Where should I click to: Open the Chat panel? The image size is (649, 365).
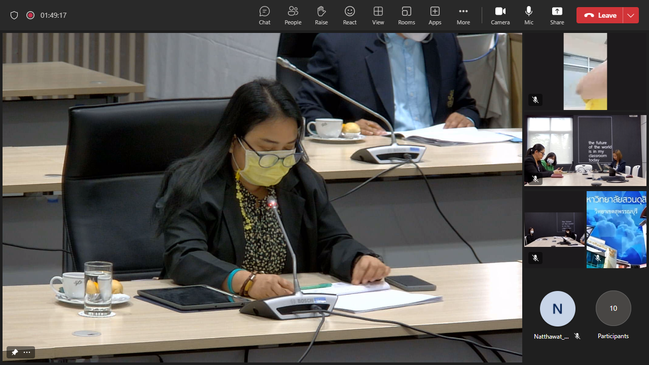pyautogui.click(x=265, y=15)
